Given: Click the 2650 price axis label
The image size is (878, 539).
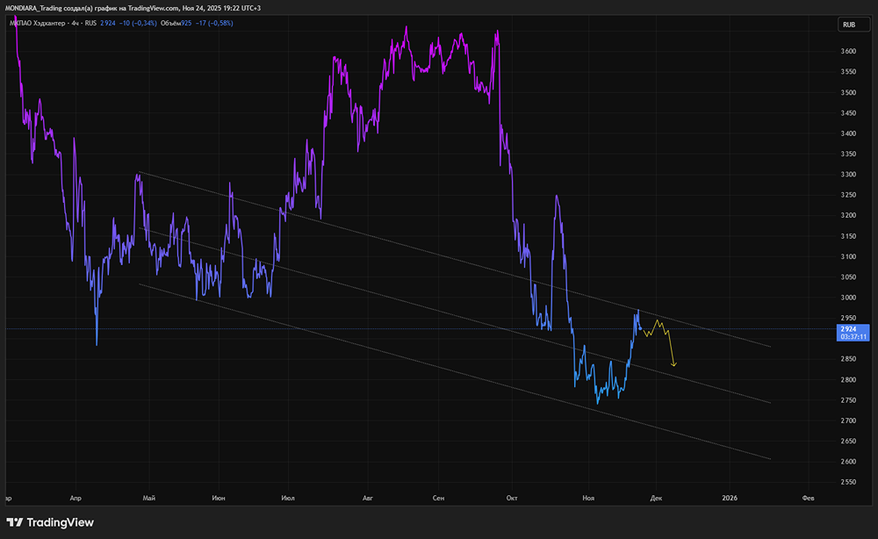Looking at the screenshot, I should click(848, 441).
